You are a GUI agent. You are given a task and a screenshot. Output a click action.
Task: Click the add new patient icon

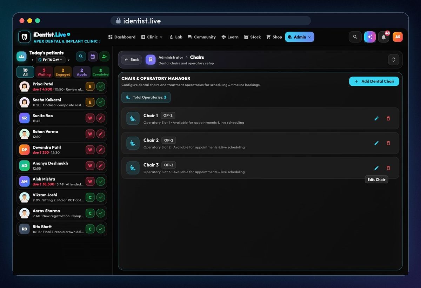coord(104,56)
